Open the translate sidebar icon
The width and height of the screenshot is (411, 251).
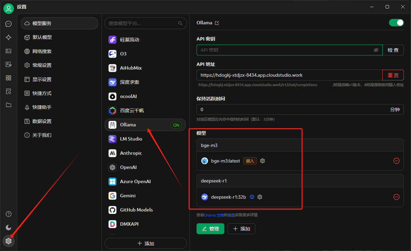(8, 65)
